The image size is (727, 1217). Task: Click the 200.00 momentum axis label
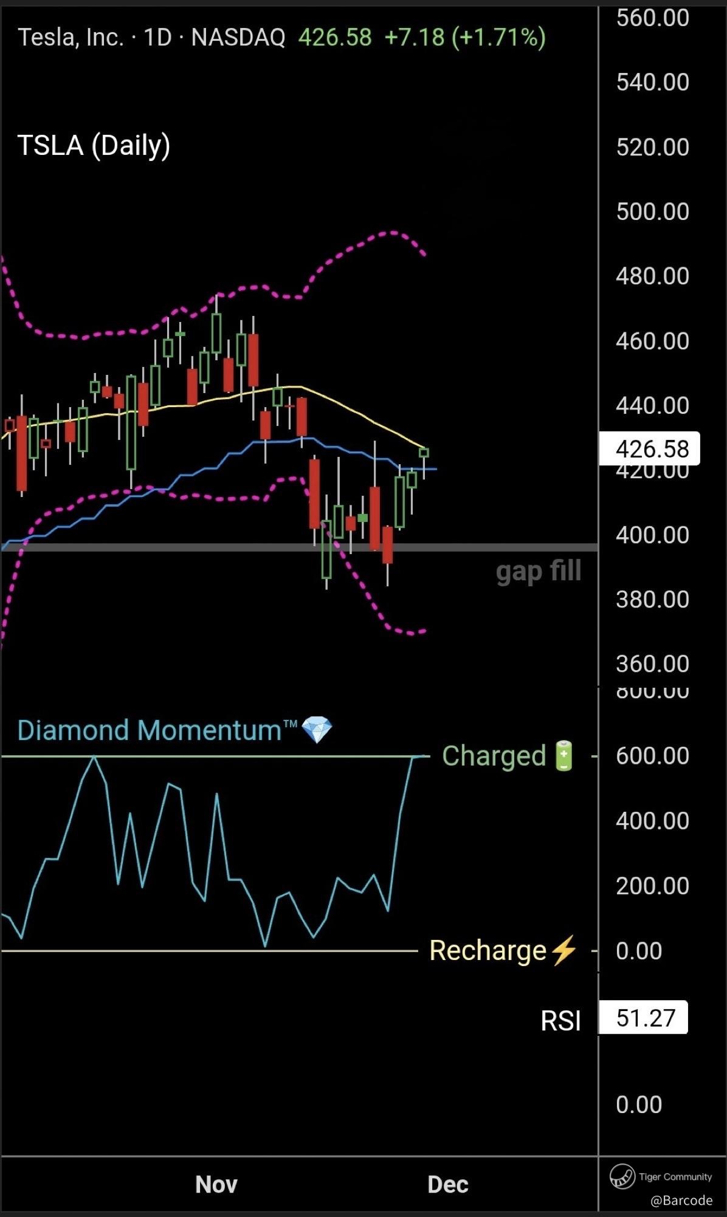click(652, 886)
